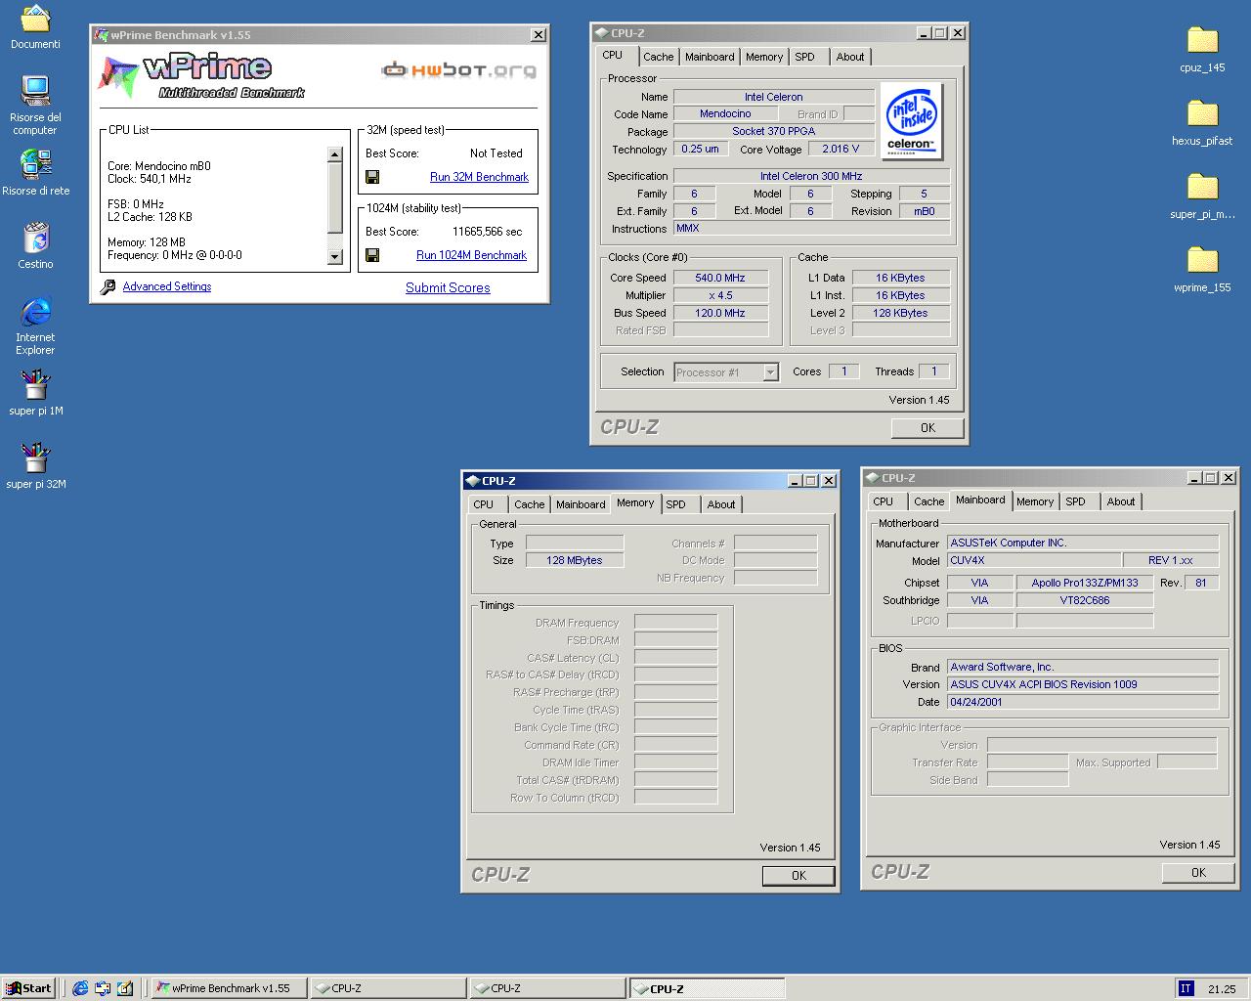Click the Core Voltage 2.016 V value
Screen dimensions: 1251x1001
click(x=841, y=150)
